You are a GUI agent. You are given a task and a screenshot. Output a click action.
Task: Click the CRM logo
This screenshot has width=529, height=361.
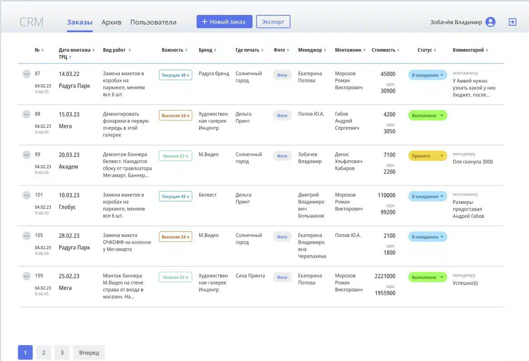(x=32, y=22)
